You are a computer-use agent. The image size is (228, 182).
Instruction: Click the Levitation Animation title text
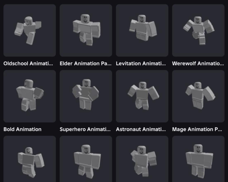coord(141,63)
